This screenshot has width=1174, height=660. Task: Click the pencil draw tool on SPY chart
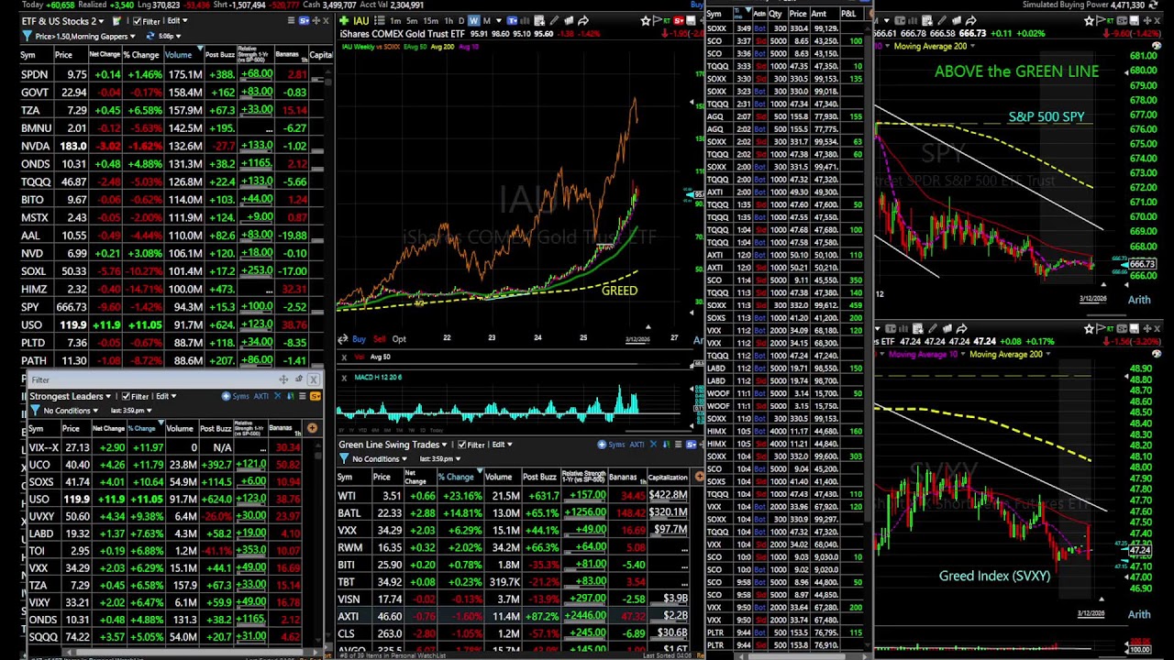tap(942, 20)
